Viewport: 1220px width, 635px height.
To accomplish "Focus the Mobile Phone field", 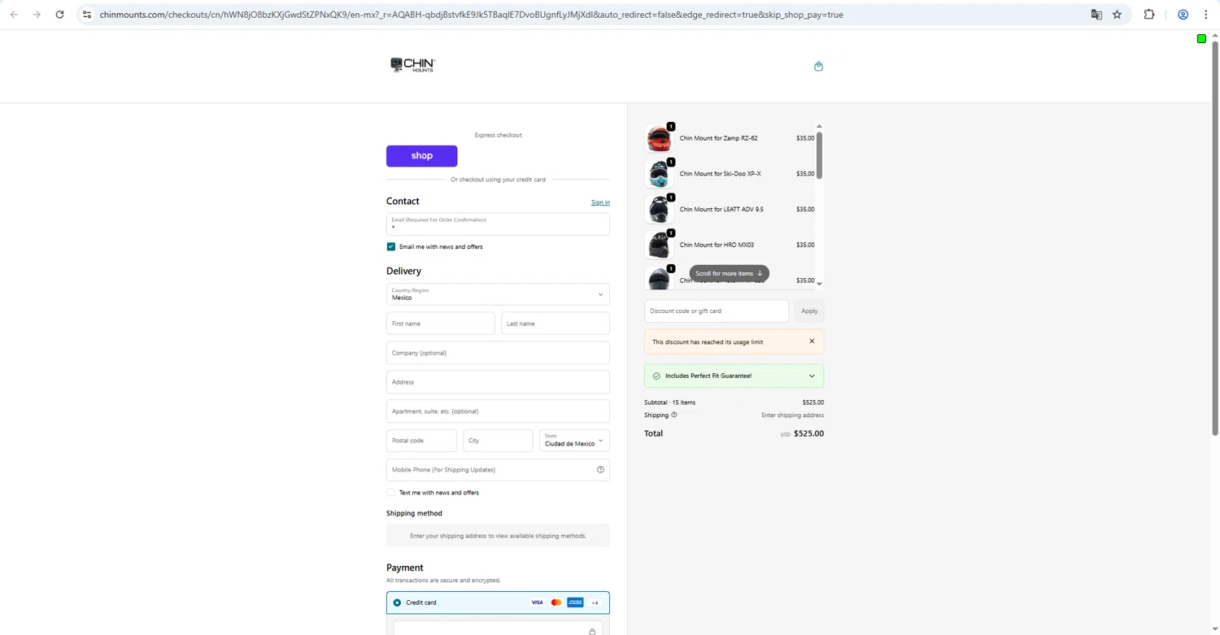I will click(x=498, y=470).
